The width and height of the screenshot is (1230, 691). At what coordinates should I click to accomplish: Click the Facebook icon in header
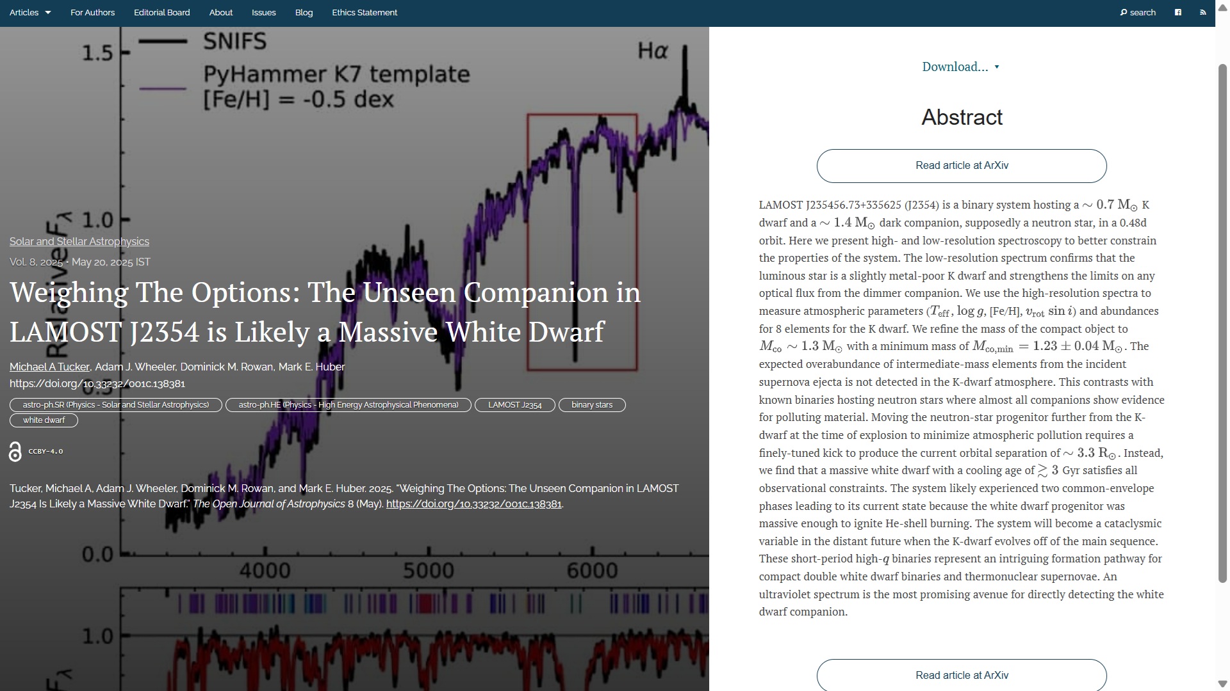tap(1177, 12)
